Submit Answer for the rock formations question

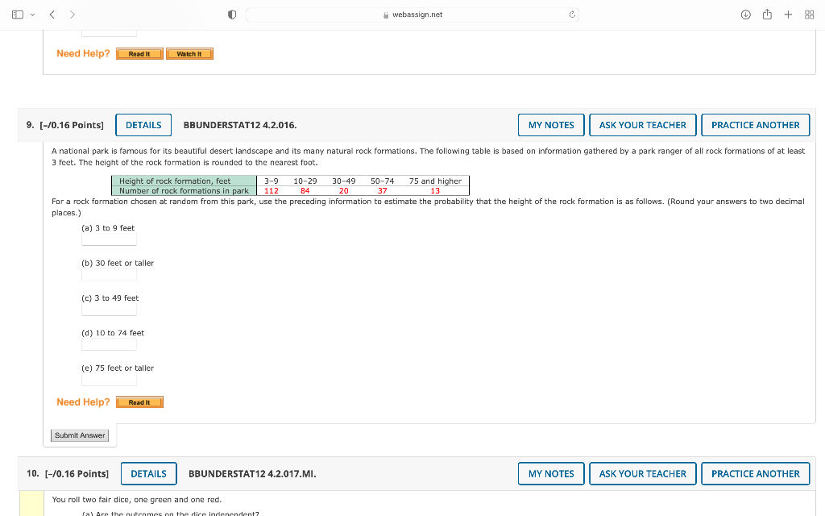(x=79, y=435)
